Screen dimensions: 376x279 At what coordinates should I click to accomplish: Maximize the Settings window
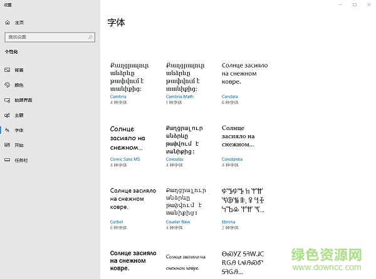tap(355, 4)
